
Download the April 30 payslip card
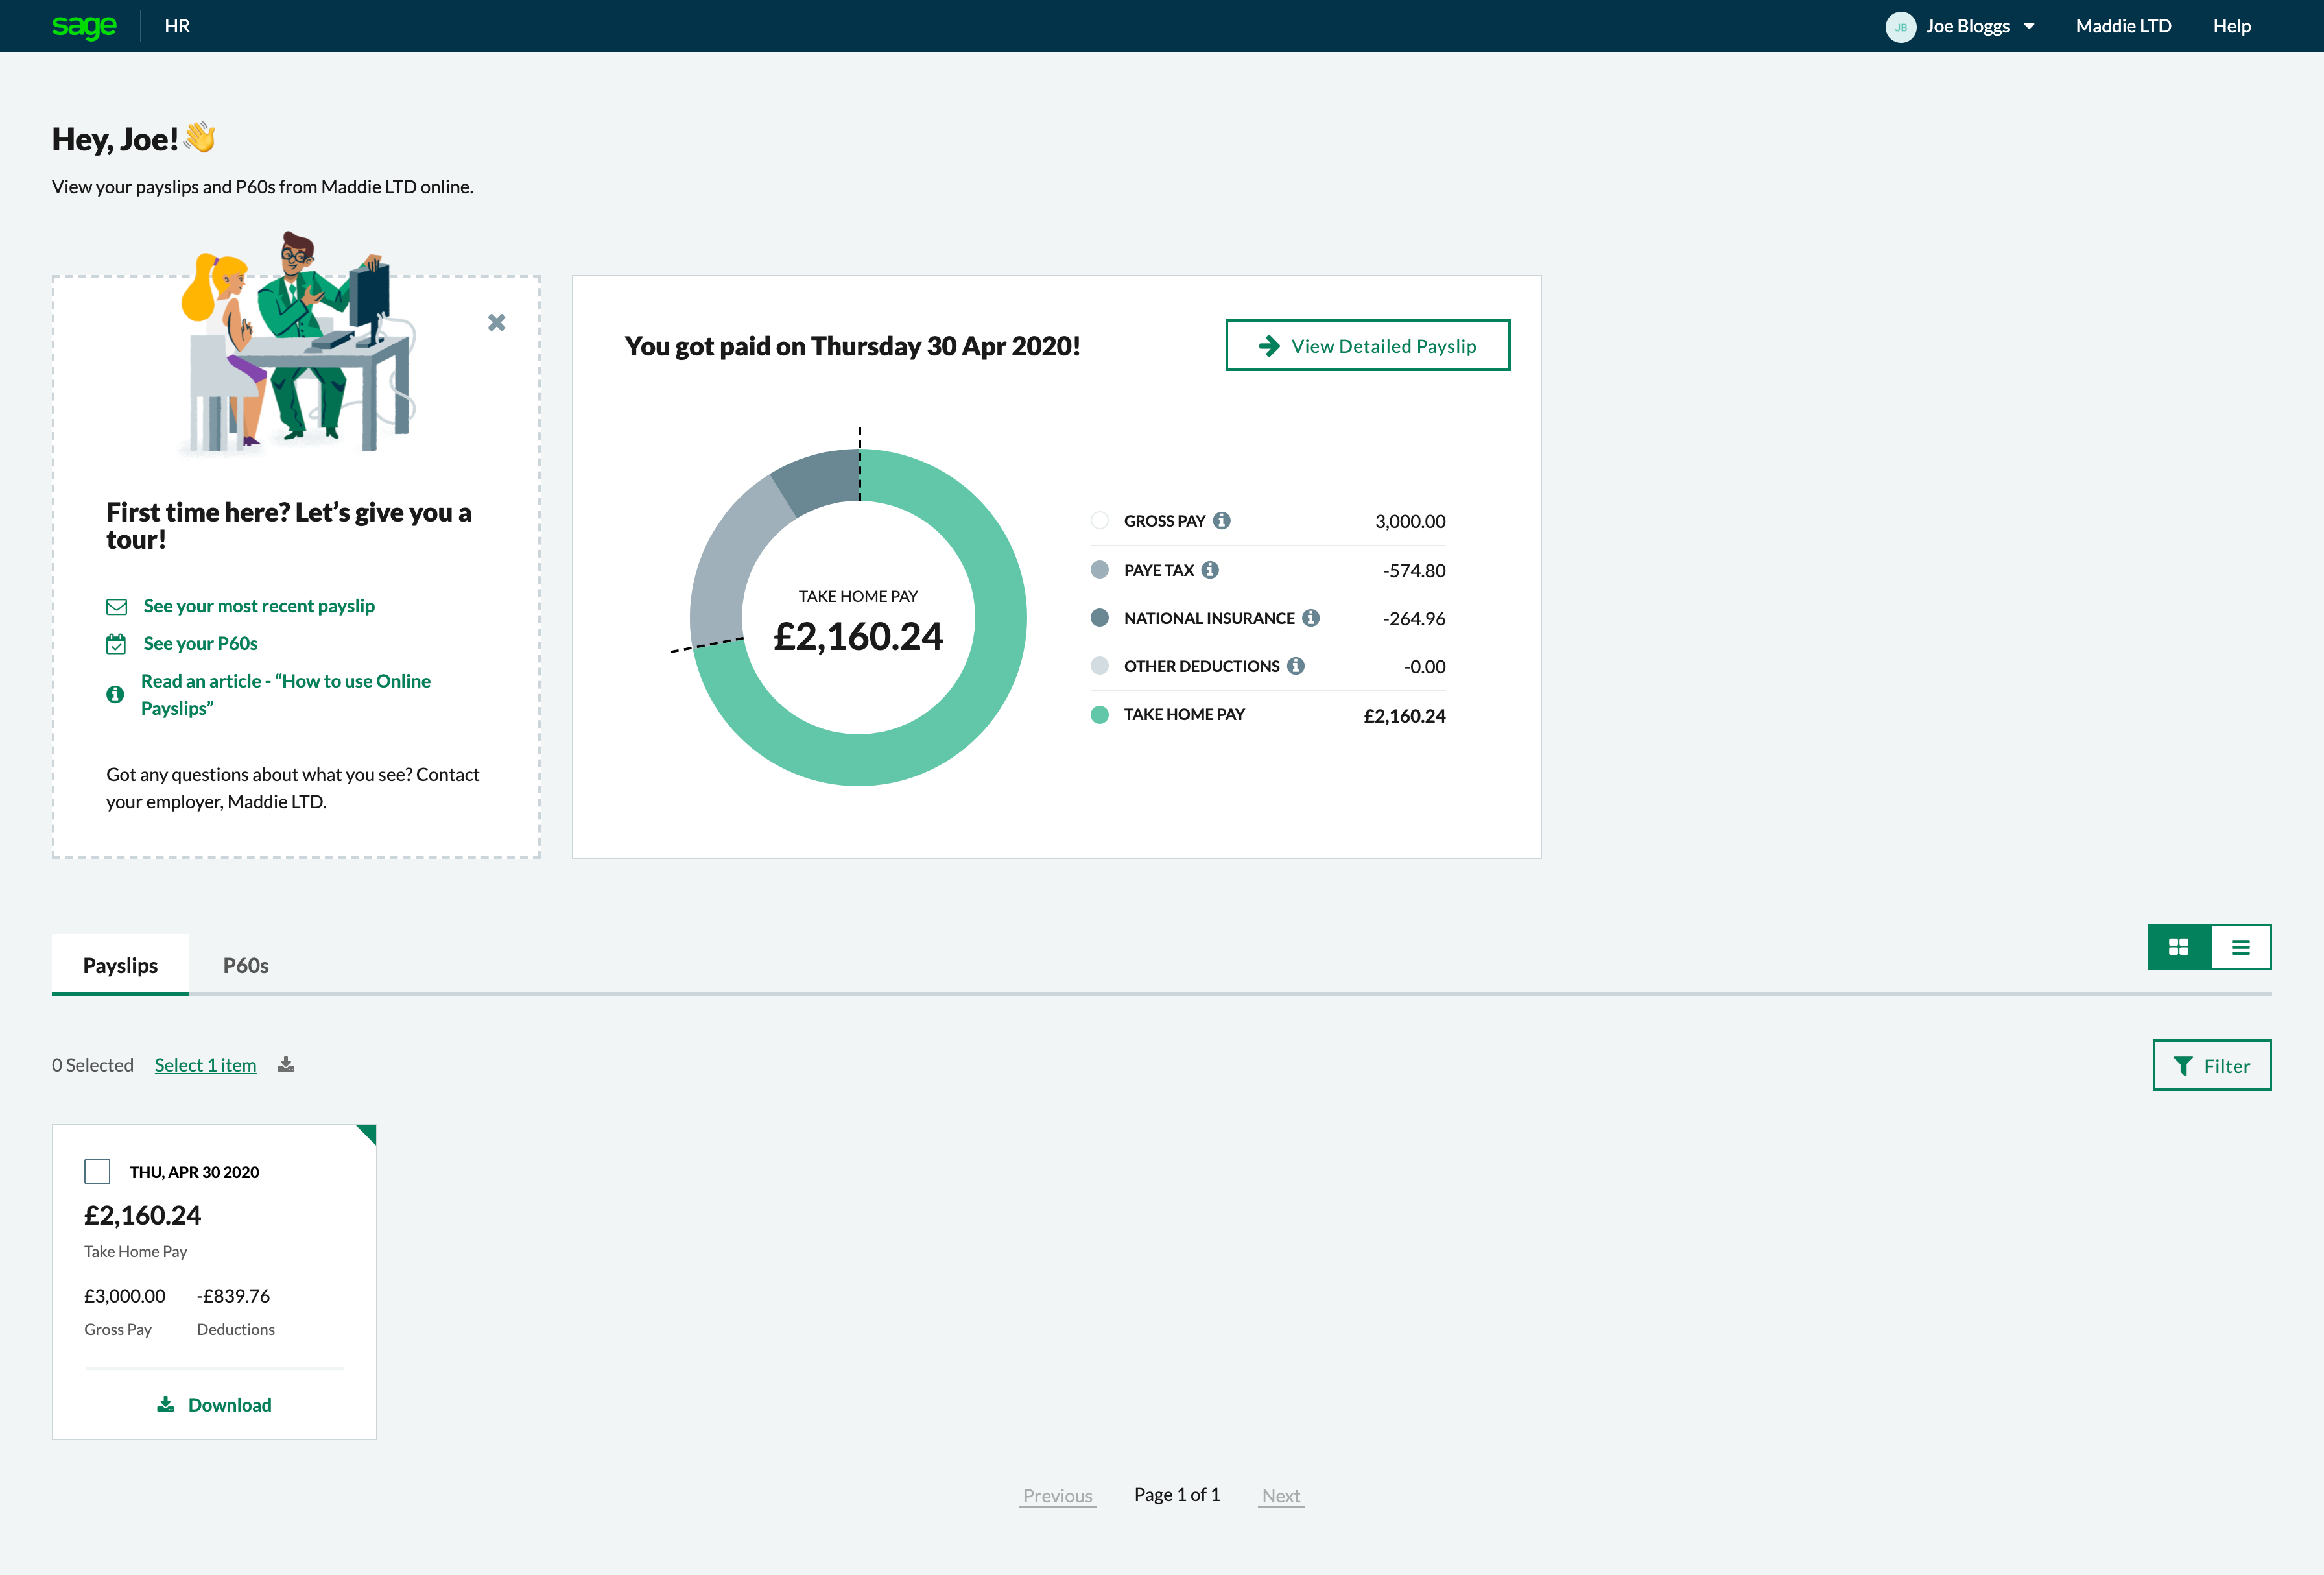click(214, 1404)
